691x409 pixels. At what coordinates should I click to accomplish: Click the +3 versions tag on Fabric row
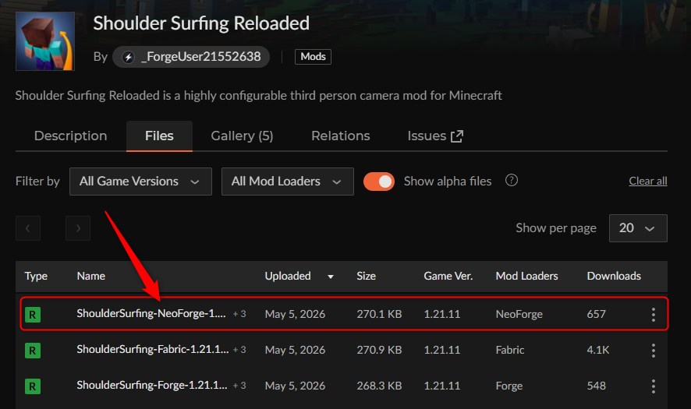click(x=239, y=350)
